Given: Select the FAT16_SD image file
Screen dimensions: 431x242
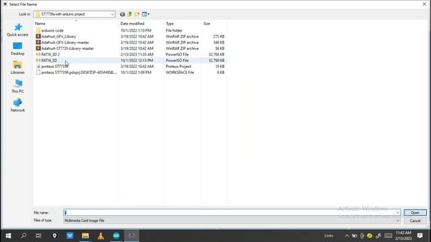Looking at the screenshot, I should coord(49,61).
